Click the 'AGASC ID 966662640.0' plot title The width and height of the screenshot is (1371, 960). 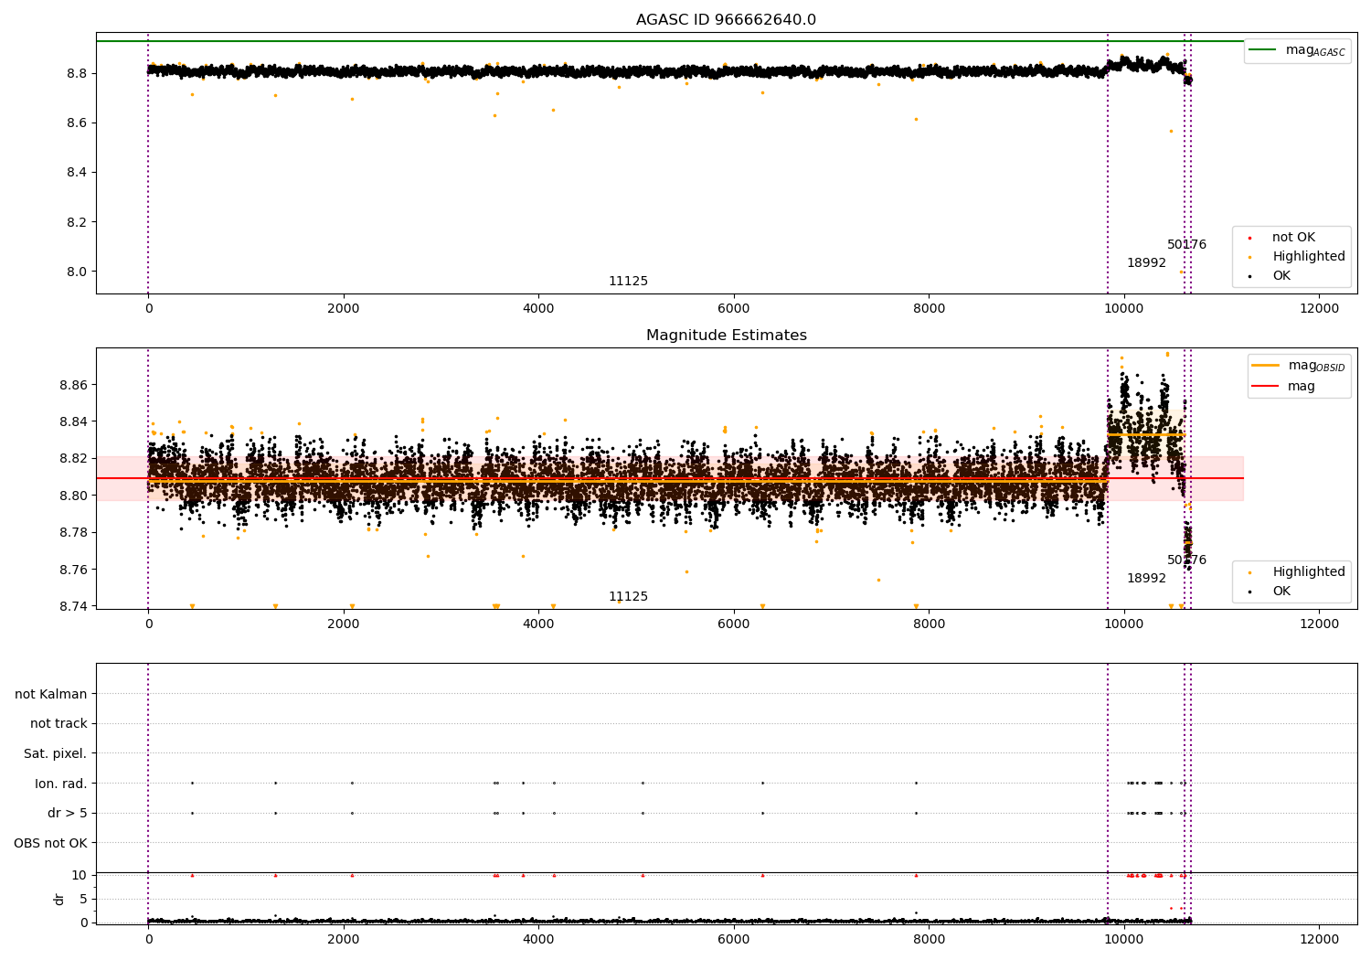[726, 20]
